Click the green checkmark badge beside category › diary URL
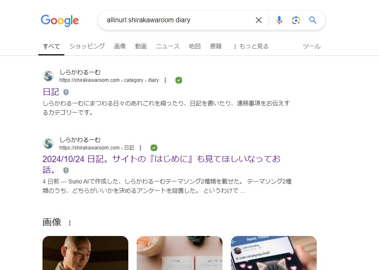 [179, 80]
